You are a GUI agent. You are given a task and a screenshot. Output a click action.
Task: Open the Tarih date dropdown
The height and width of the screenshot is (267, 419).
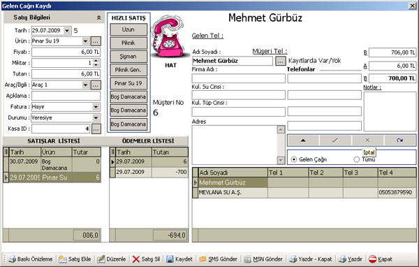point(67,31)
